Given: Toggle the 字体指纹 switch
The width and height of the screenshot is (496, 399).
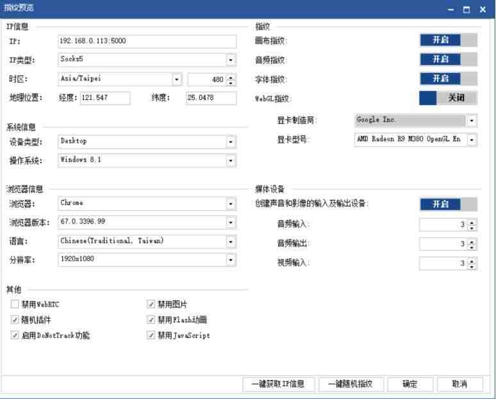Looking at the screenshot, I should pos(448,79).
